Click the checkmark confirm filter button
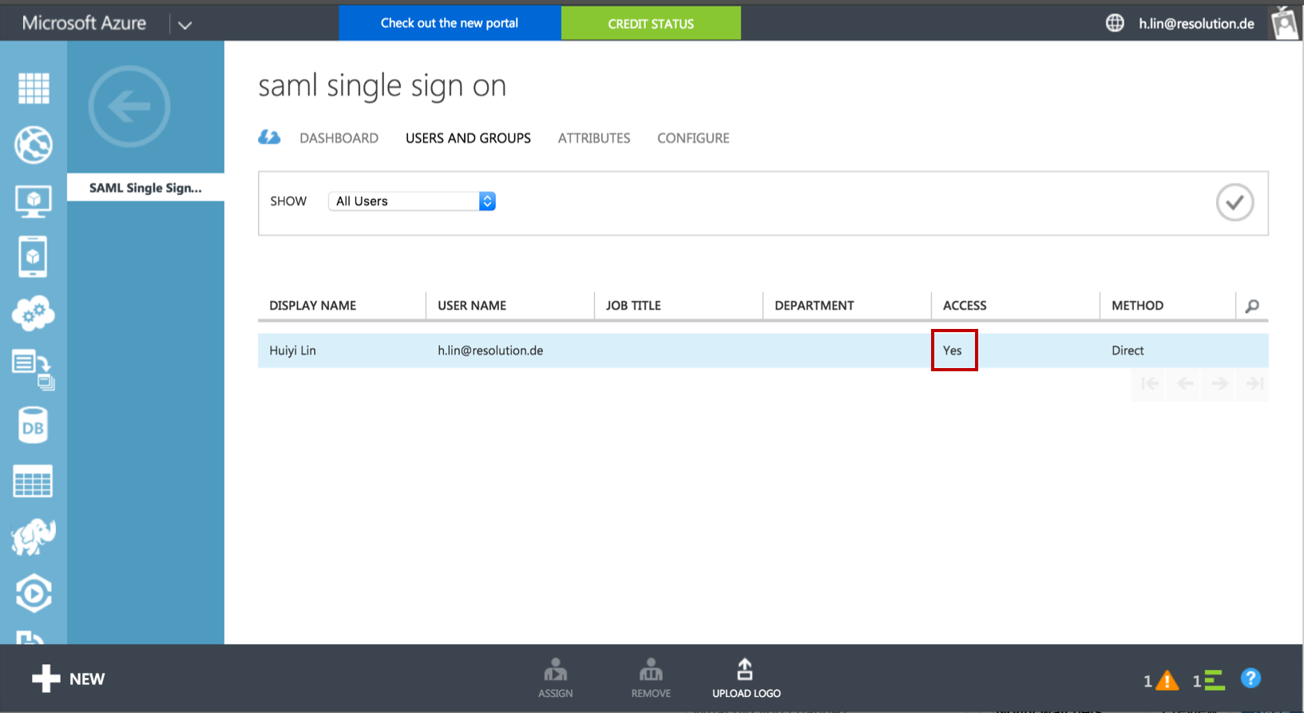 1235,202
